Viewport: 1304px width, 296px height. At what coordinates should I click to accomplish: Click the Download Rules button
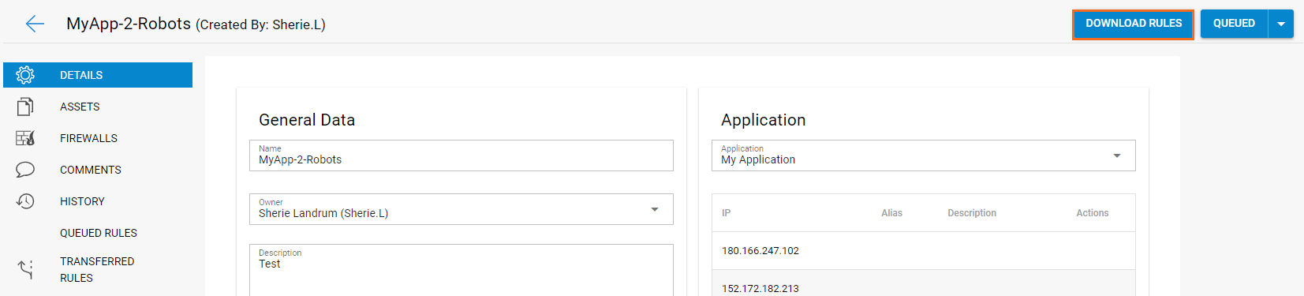pos(1134,24)
